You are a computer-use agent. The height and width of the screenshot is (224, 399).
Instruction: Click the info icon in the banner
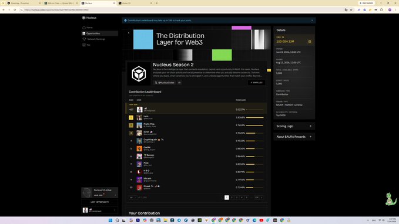click(x=125, y=21)
